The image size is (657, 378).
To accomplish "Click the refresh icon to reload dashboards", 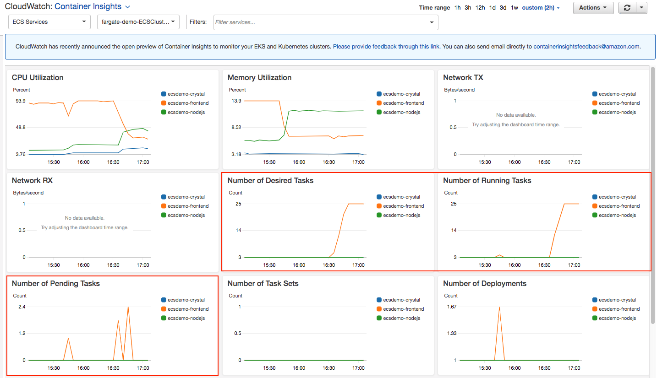I will pyautogui.click(x=627, y=8).
